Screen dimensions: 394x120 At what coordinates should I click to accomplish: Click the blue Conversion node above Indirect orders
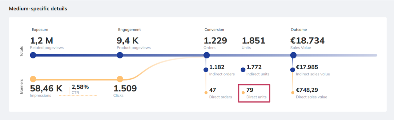tap(207, 55)
